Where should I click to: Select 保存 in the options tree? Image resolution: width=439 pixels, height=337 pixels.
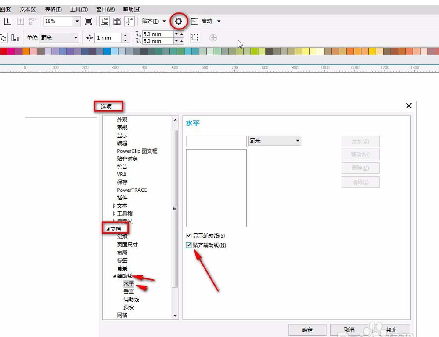click(122, 182)
